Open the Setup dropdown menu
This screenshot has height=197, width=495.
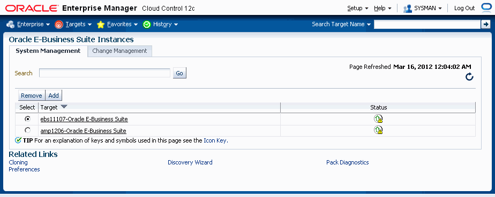pos(358,8)
